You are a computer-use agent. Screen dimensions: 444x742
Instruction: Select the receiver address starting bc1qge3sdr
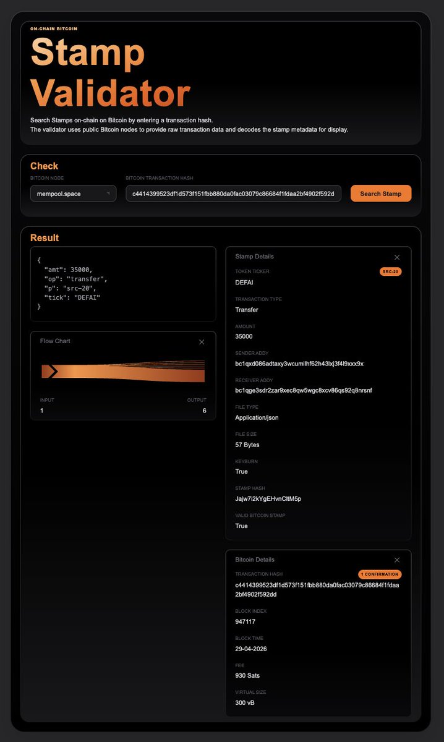(304, 390)
